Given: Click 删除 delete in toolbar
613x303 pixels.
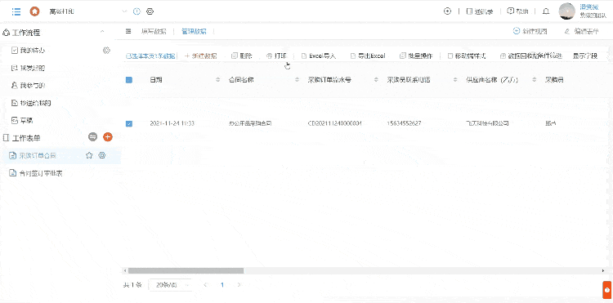Looking at the screenshot, I should (242, 56).
